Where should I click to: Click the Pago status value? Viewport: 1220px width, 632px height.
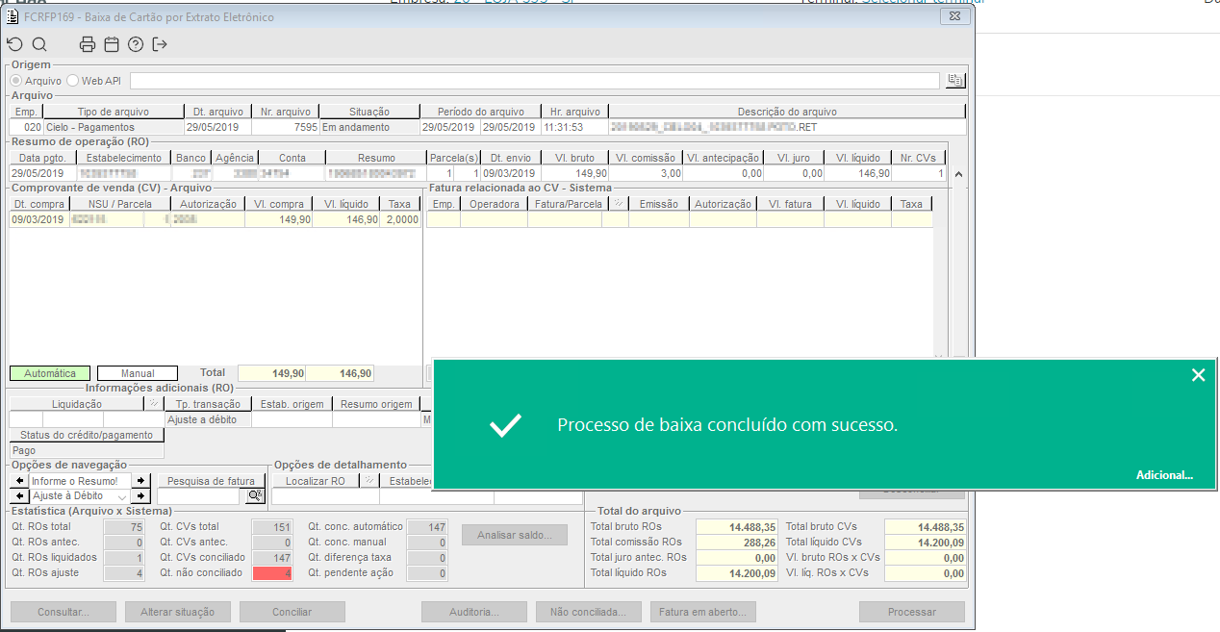click(x=88, y=450)
